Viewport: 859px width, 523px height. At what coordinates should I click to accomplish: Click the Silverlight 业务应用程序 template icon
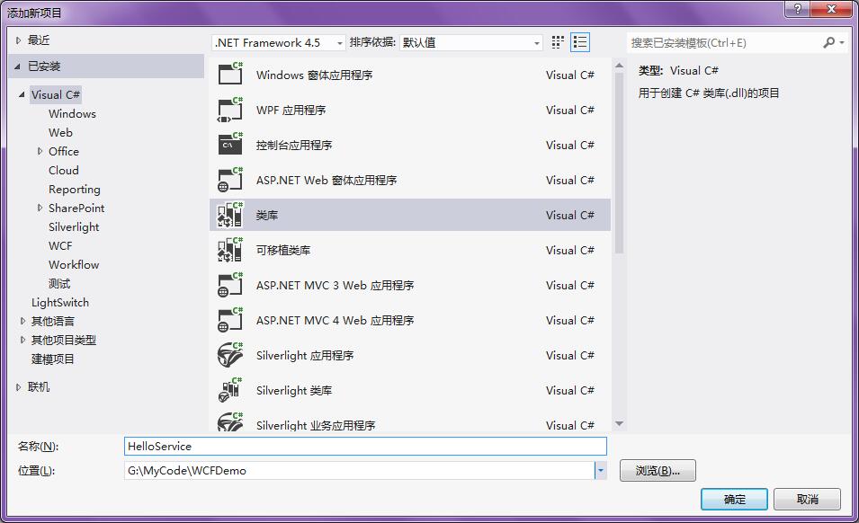pos(230,422)
